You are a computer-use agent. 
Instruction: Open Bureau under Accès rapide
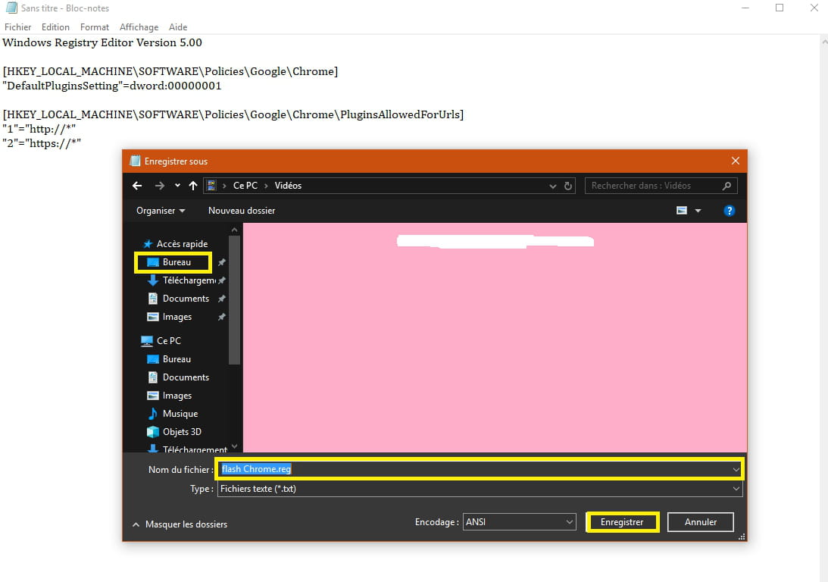[176, 262]
